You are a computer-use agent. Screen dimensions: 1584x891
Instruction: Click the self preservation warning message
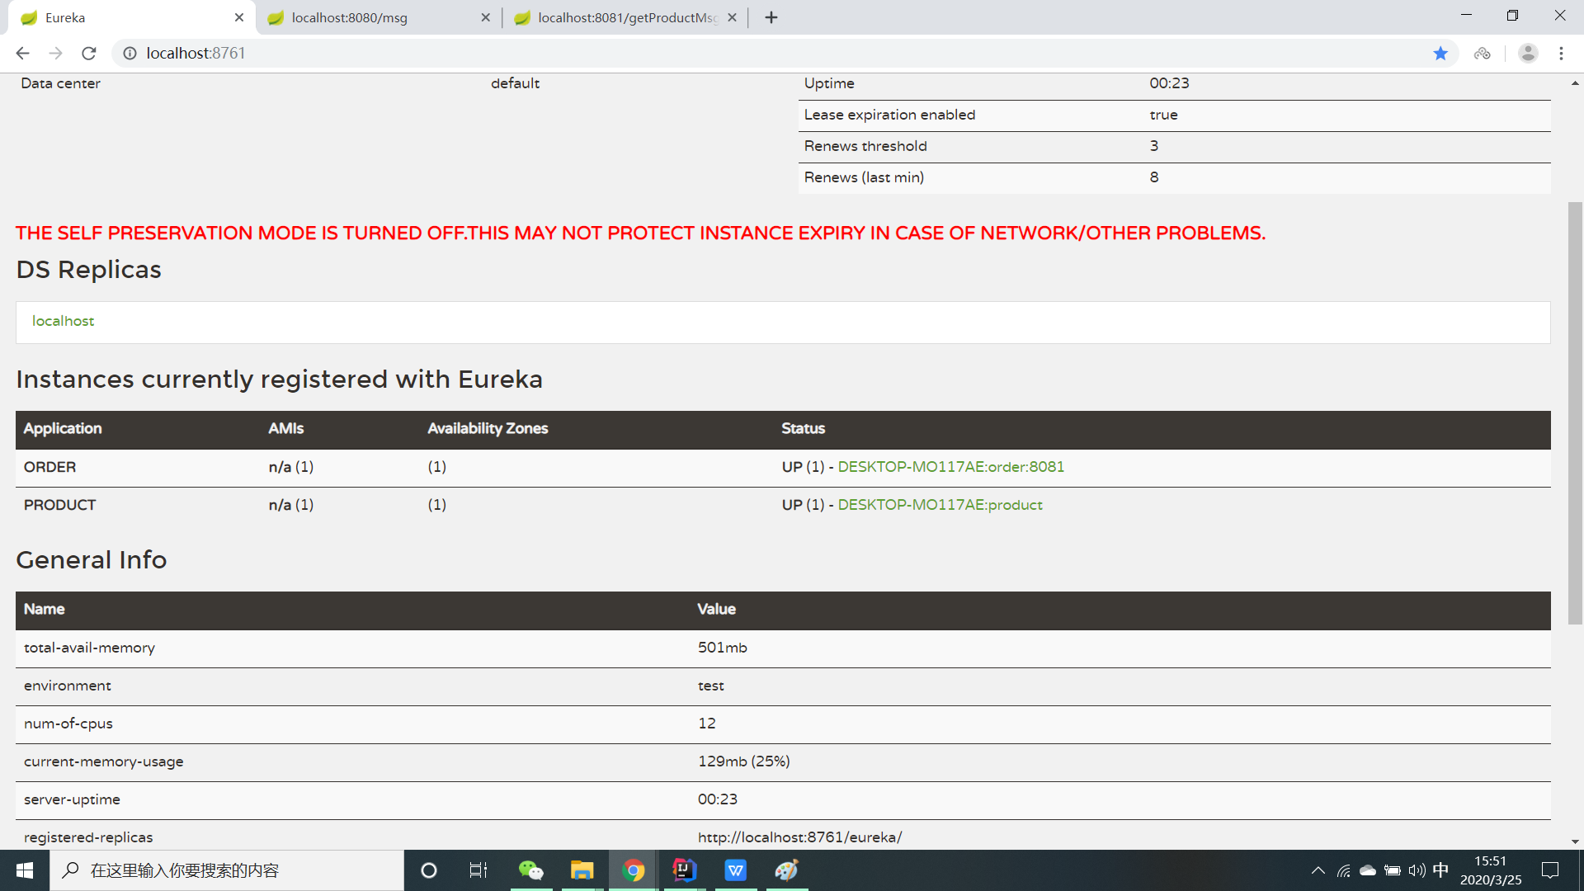[x=640, y=233]
